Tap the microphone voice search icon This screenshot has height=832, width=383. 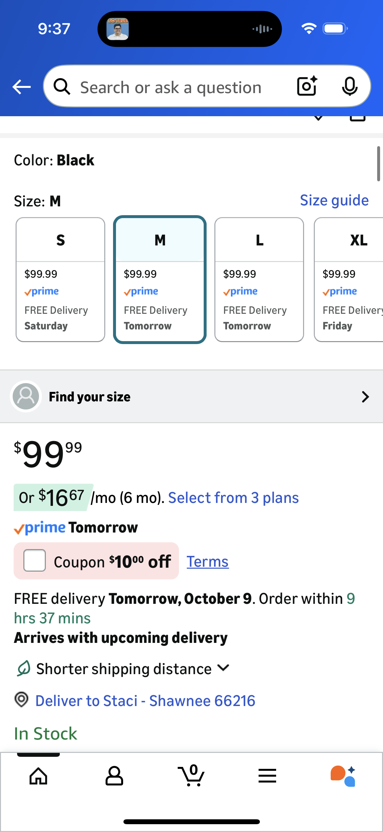[x=350, y=87]
